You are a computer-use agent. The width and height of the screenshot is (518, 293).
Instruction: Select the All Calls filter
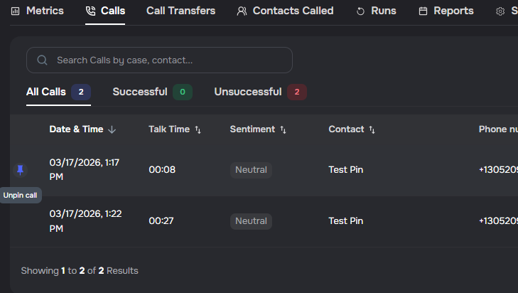58,92
